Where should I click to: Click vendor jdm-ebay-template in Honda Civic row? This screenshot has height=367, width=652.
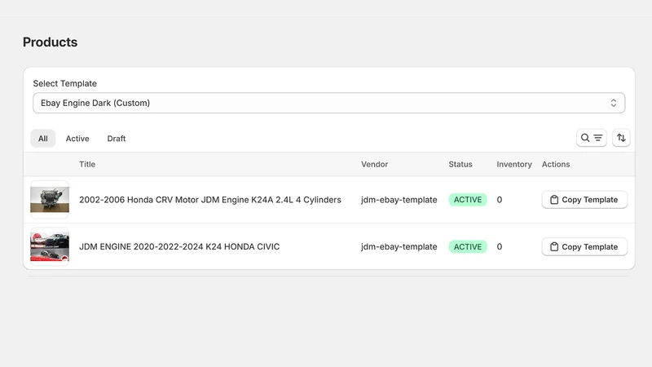tap(399, 247)
